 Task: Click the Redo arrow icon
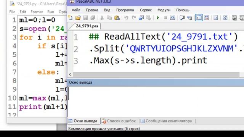pyautogui.click(x=134, y=18)
